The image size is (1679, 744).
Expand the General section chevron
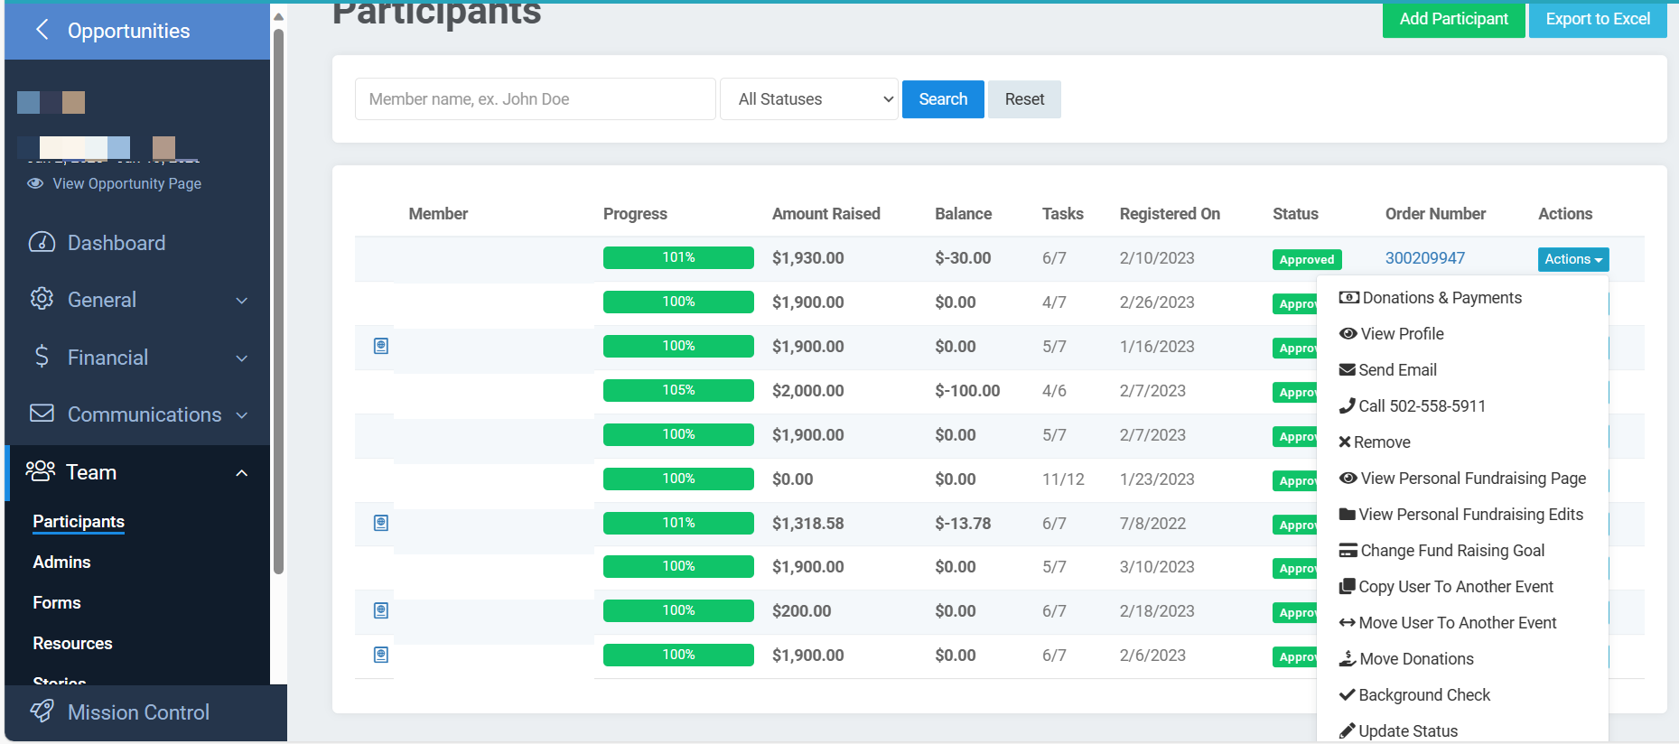click(241, 300)
